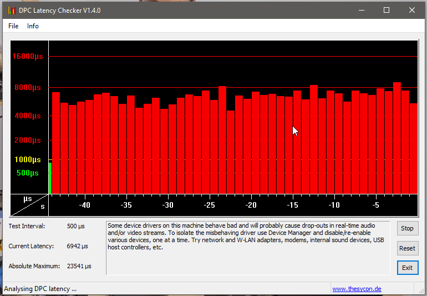Click the -40 time axis label
Screen dimensions: 427x296
[85, 205]
